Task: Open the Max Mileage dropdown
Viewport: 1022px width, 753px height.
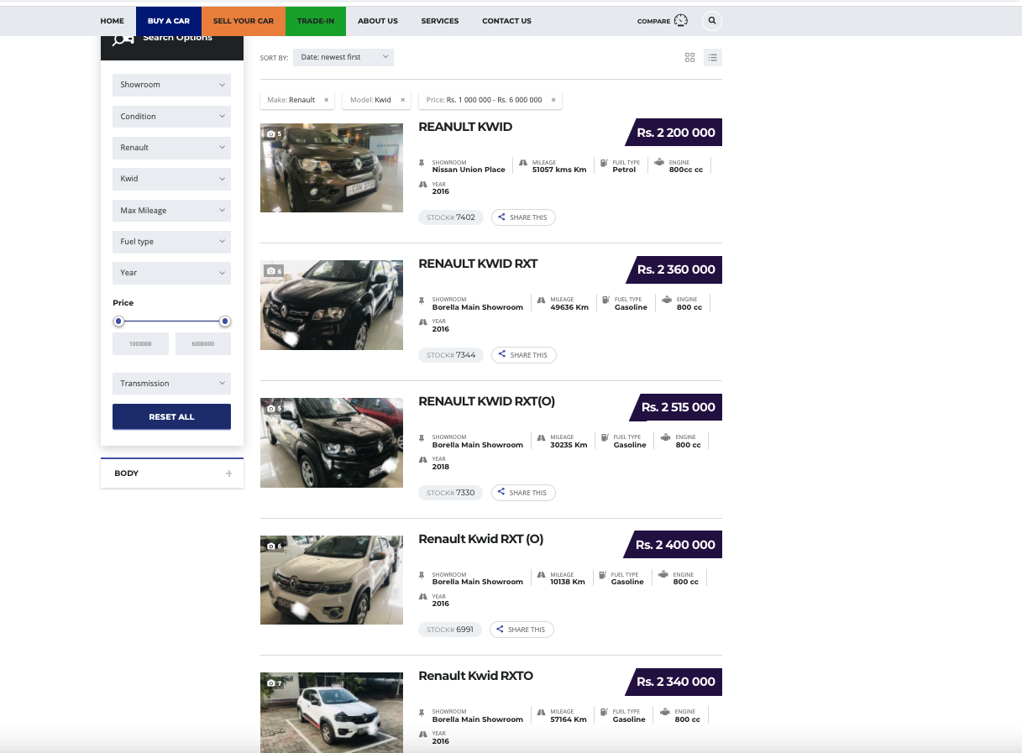Action: pos(171,211)
